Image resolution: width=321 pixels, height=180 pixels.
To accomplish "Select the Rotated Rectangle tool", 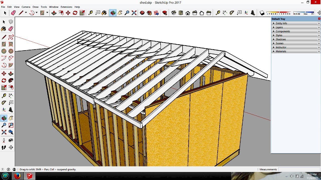I will 11,44.
